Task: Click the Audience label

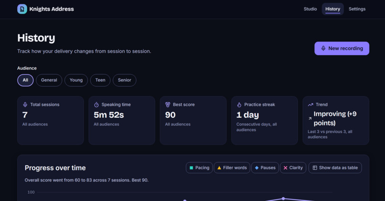Action: 27,68
